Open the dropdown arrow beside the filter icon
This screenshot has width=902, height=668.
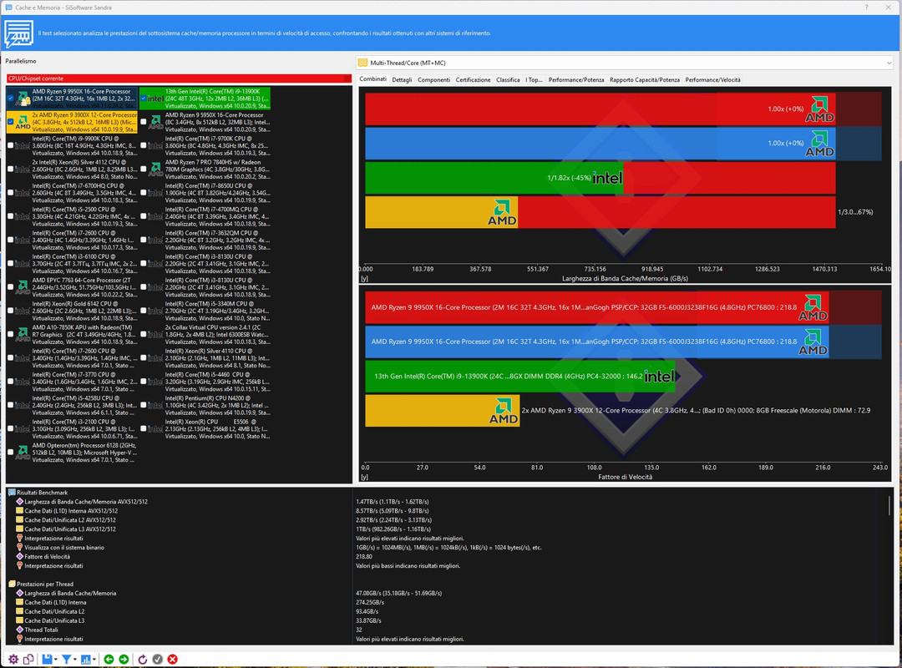[75, 660]
